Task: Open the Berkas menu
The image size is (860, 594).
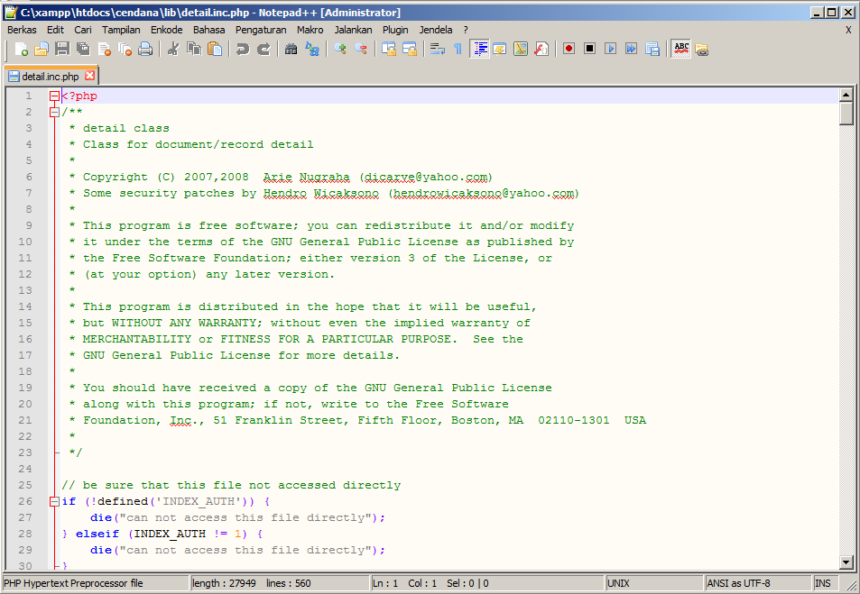Action: pyautogui.click(x=22, y=30)
